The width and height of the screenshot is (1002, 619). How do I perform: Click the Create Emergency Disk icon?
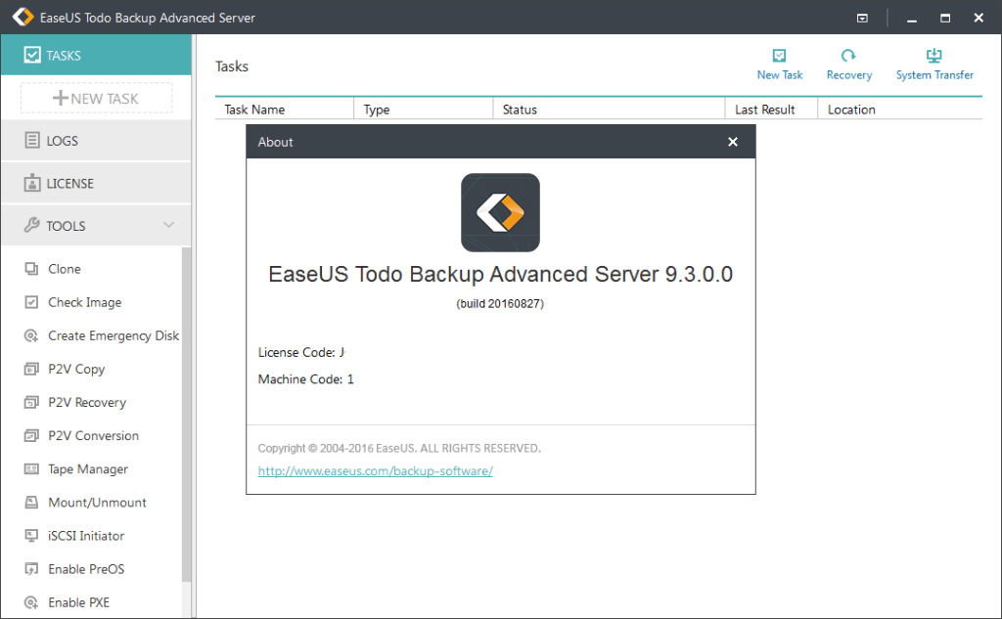tap(31, 335)
